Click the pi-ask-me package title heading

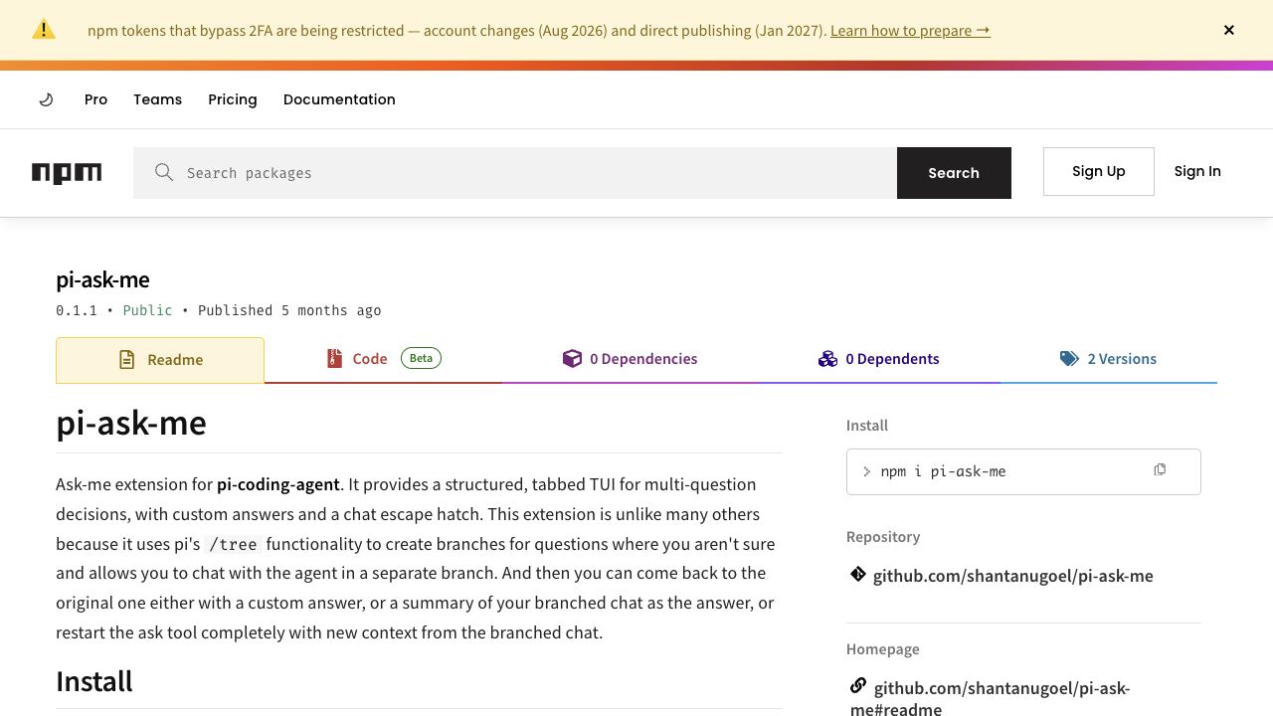coord(102,279)
